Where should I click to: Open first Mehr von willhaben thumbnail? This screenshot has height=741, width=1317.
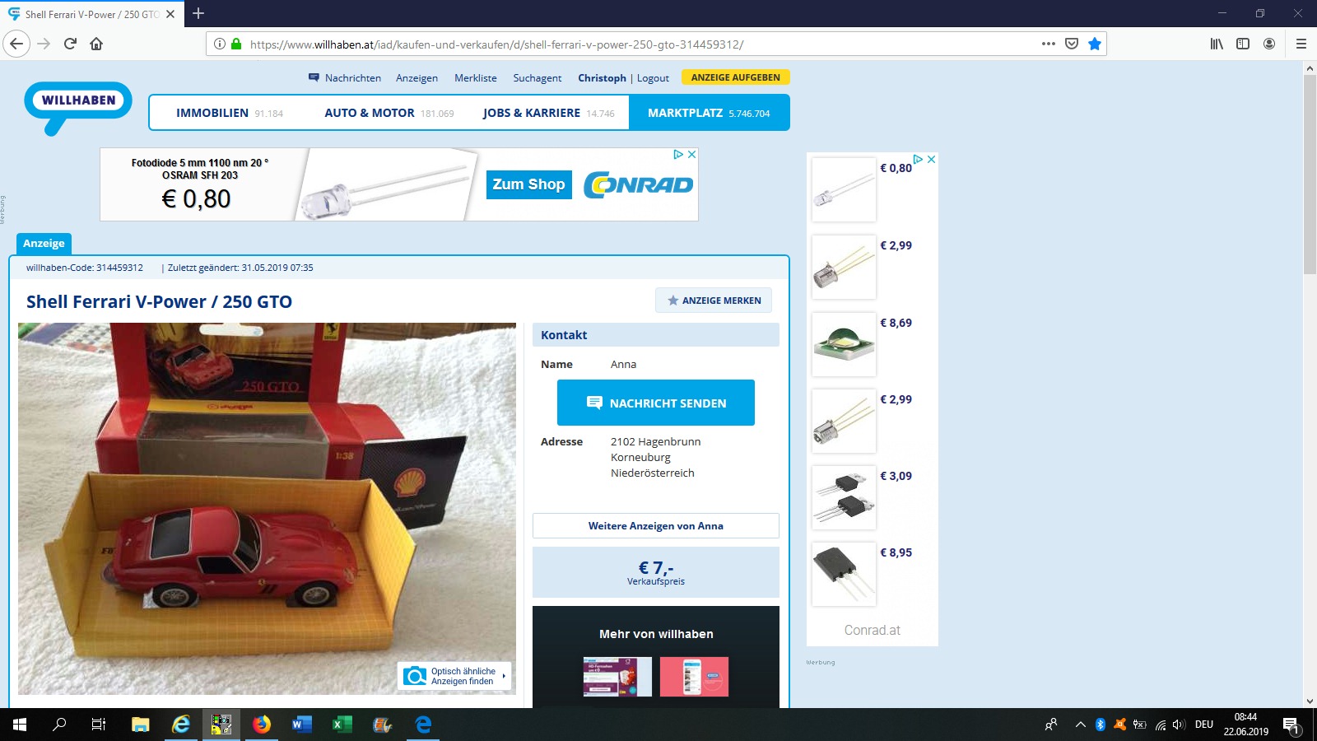617,677
